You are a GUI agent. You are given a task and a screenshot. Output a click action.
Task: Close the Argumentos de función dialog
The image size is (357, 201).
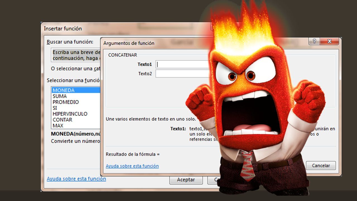click(x=329, y=41)
